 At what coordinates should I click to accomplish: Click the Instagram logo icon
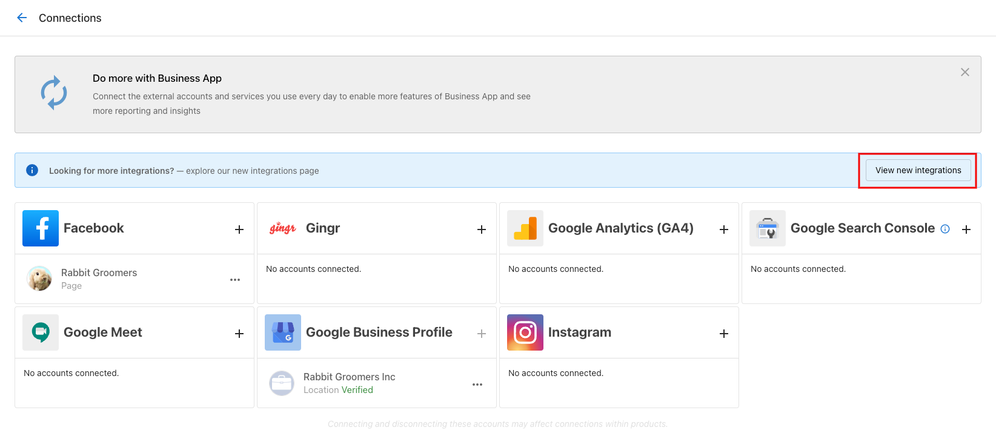(x=525, y=332)
